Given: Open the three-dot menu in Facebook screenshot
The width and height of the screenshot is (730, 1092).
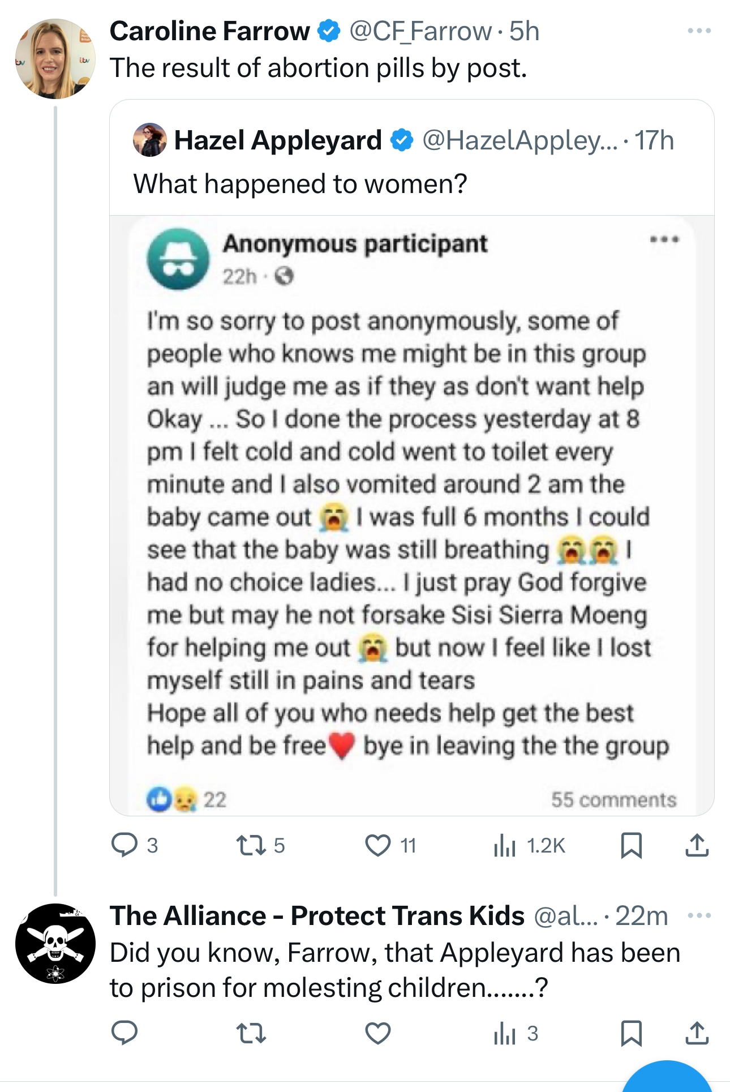Looking at the screenshot, I should click(x=664, y=239).
